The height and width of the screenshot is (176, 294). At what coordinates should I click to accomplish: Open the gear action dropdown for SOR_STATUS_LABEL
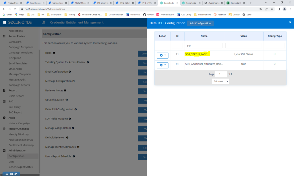pos(163,55)
